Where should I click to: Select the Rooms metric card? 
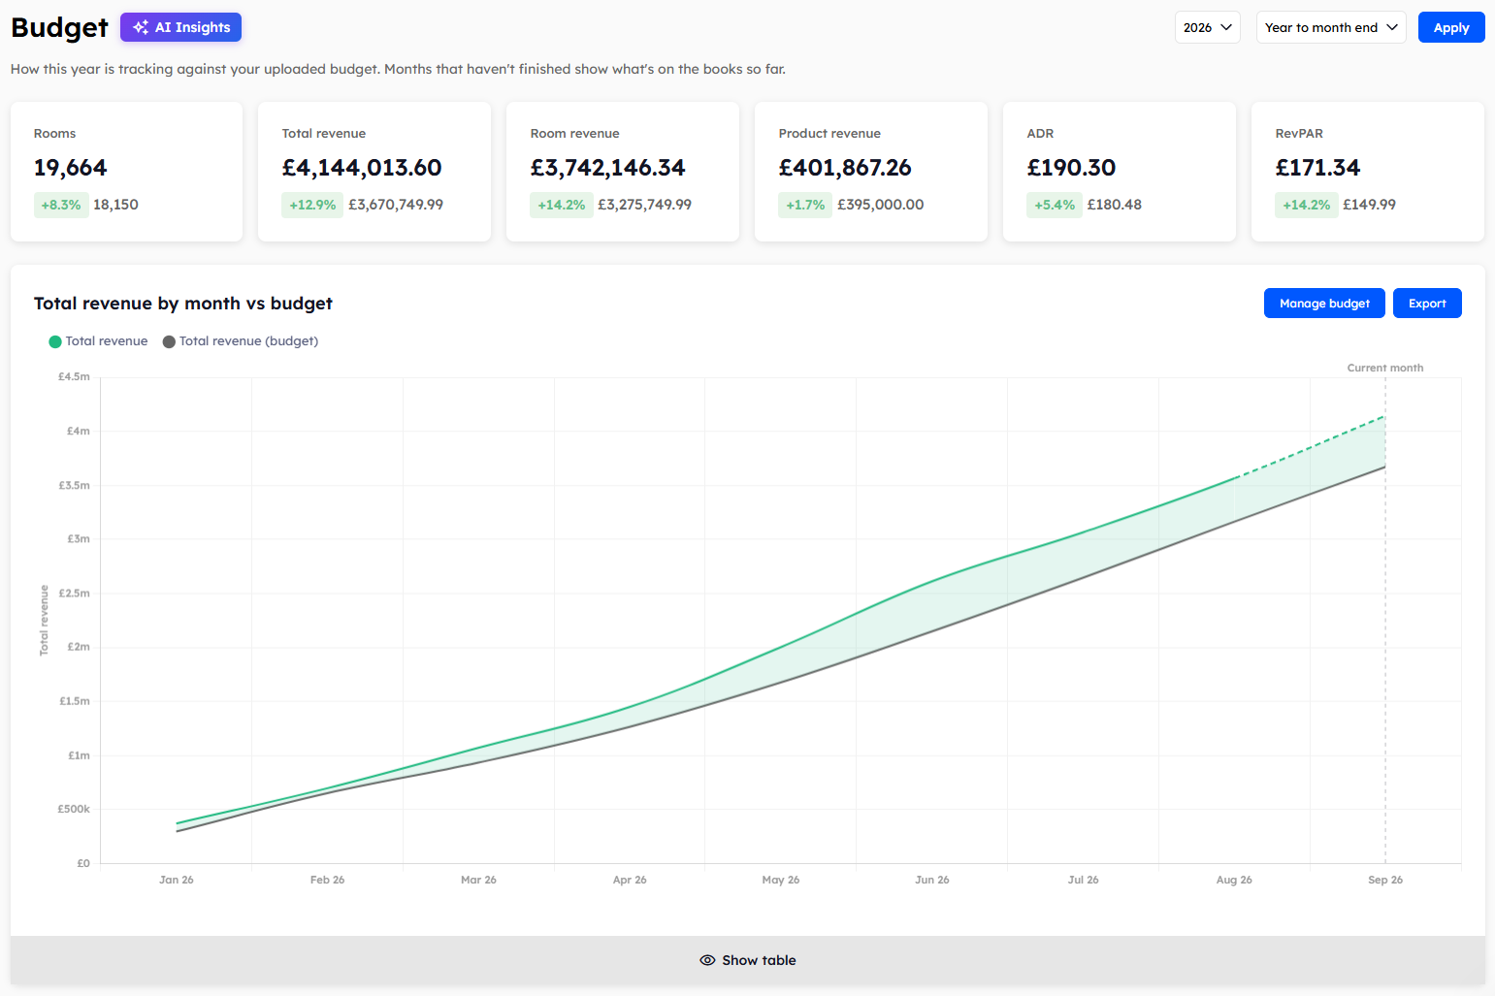(x=126, y=172)
